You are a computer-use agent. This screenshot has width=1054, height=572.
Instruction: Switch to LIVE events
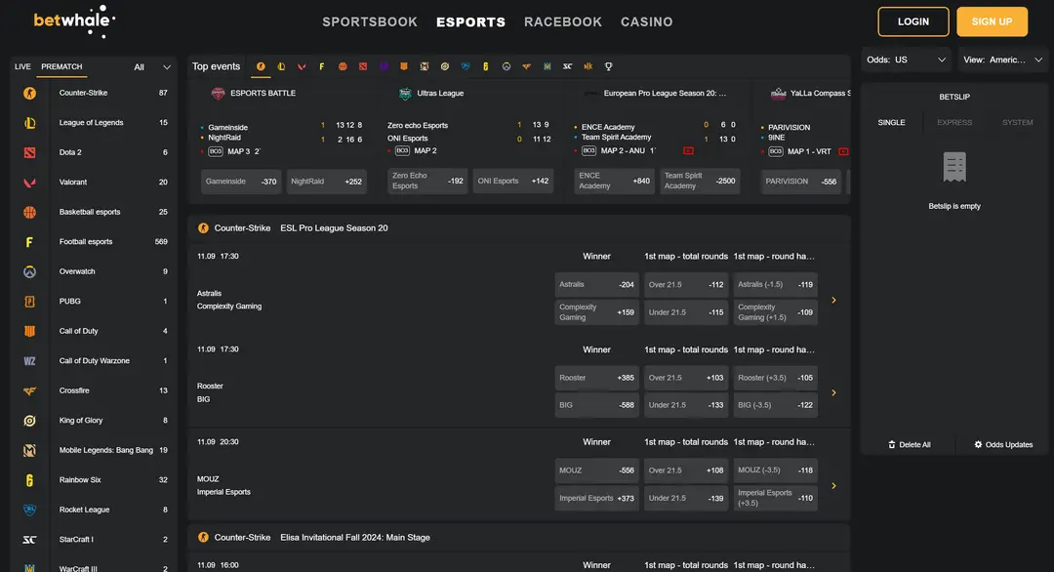pyautogui.click(x=22, y=66)
